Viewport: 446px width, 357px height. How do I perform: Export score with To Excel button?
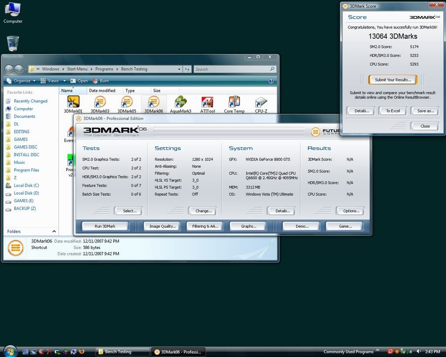coord(393,111)
